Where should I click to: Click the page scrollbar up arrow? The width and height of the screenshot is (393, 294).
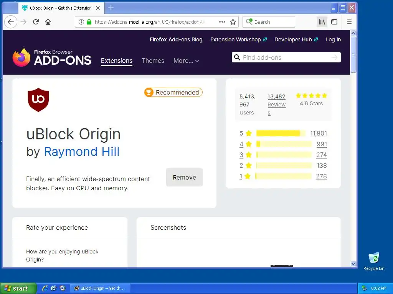coord(353,33)
